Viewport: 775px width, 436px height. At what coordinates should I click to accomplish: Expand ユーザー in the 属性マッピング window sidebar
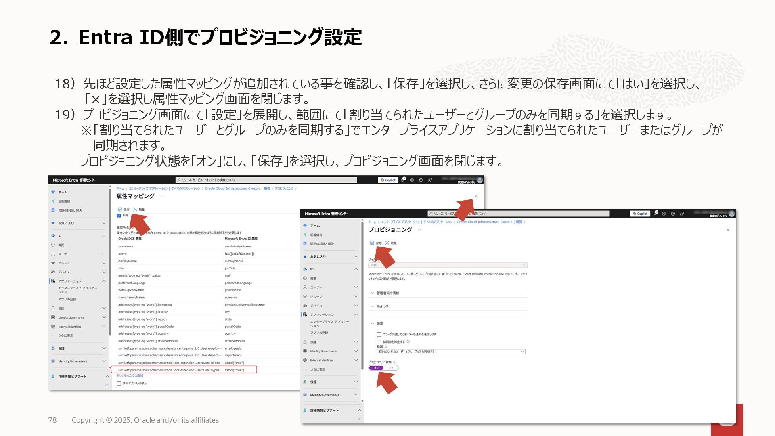(x=104, y=254)
